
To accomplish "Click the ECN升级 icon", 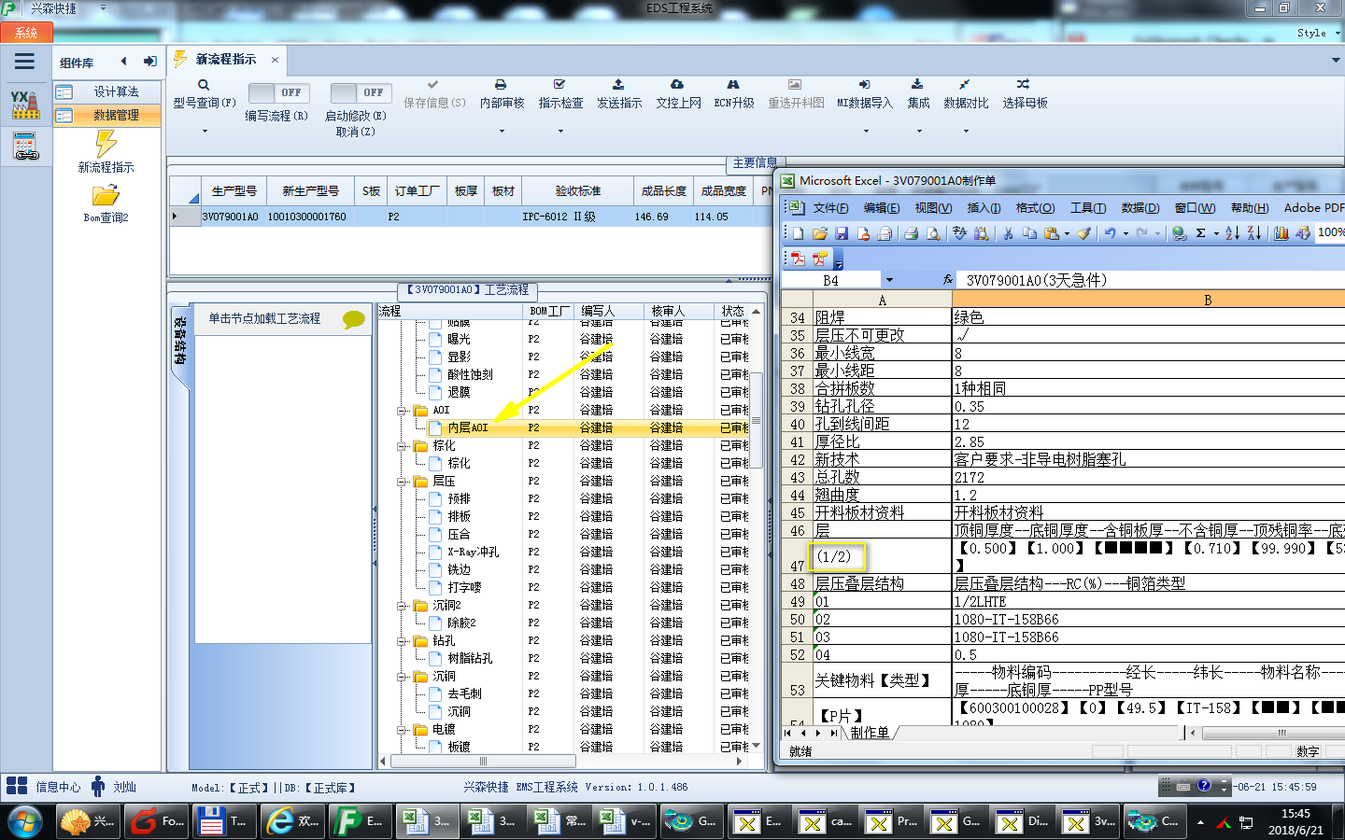I will pyautogui.click(x=733, y=84).
